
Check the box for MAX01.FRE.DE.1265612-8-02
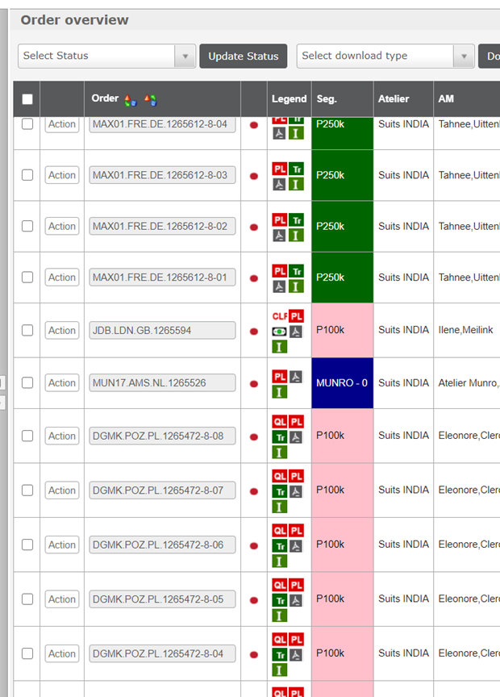pos(27,226)
